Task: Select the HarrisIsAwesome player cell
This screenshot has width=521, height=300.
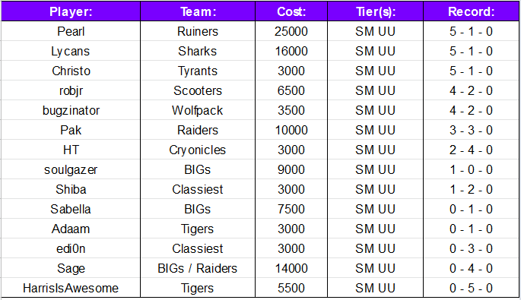Action: click(x=71, y=288)
